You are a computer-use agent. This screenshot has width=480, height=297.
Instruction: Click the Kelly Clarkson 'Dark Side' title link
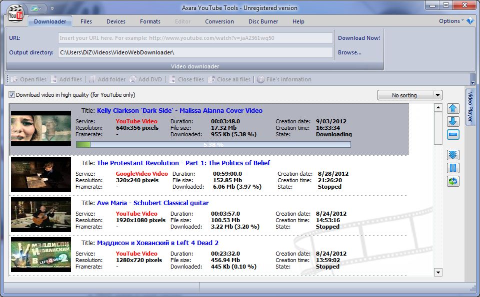[x=179, y=111]
